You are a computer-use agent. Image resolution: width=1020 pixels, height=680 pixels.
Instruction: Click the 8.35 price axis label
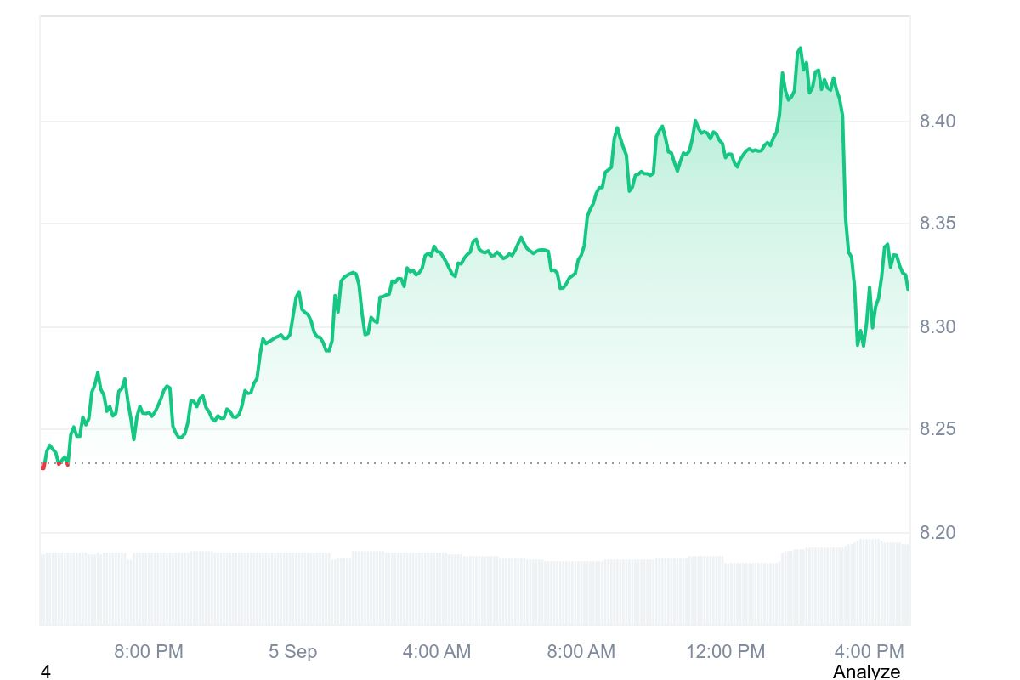pyautogui.click(x=938, y=224)
